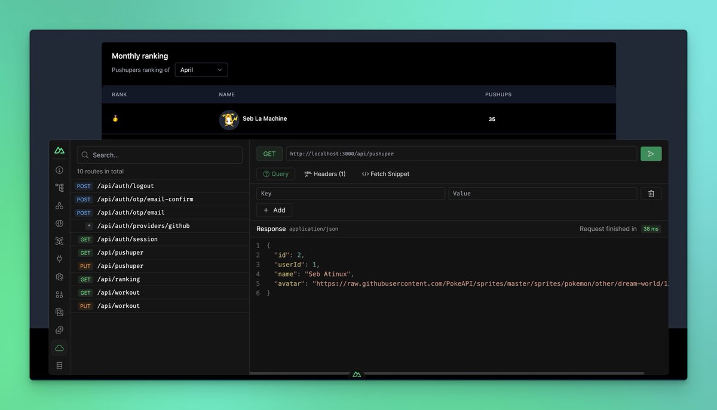717x410 pixels.
Task: Open the Pages tab (tree icon)
Action: [59, 188]
